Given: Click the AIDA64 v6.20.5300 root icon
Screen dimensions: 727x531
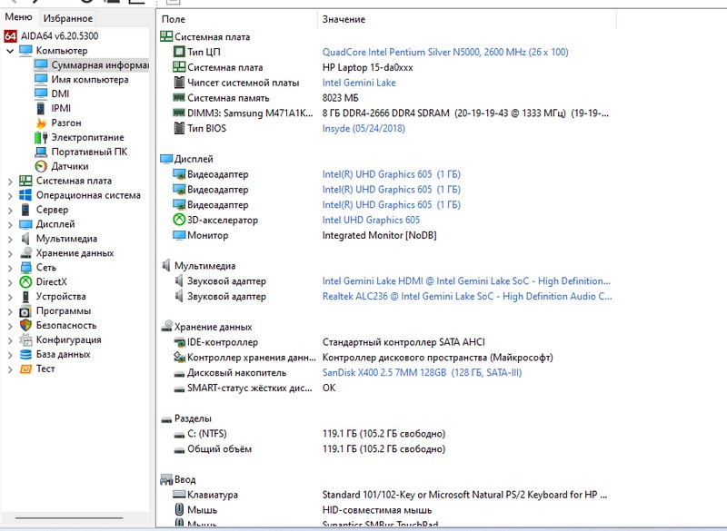Looking at the screenshot, I should (x=10, y=36).
